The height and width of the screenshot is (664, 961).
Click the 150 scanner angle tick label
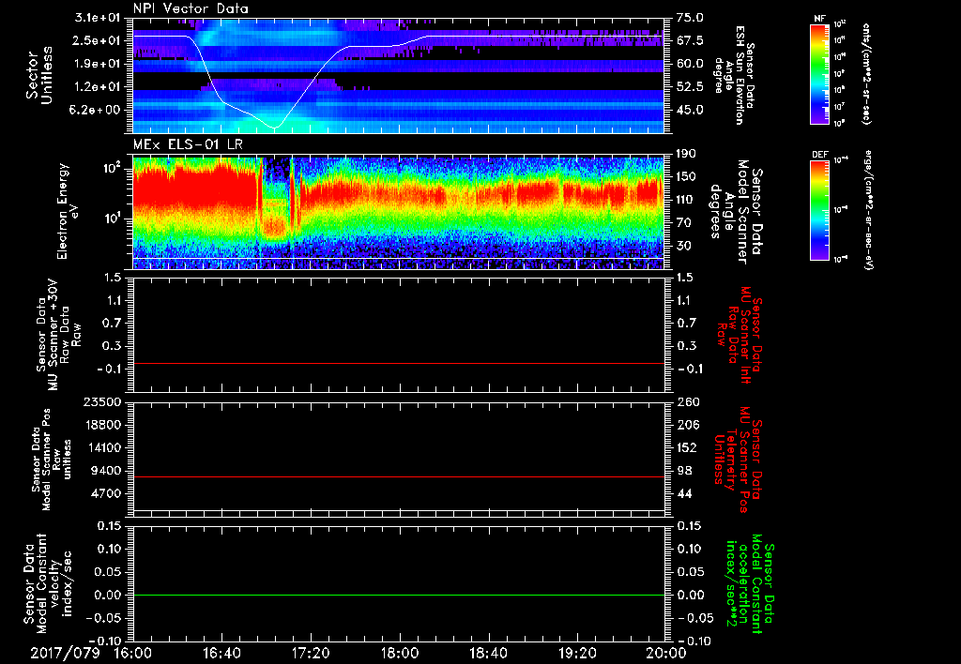click(x=686, y=176)
